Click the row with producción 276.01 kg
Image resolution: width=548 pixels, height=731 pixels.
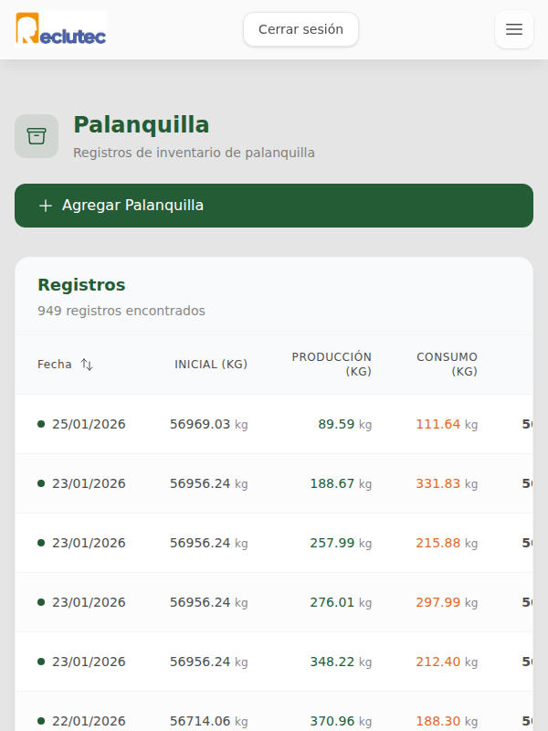point(274,602)
